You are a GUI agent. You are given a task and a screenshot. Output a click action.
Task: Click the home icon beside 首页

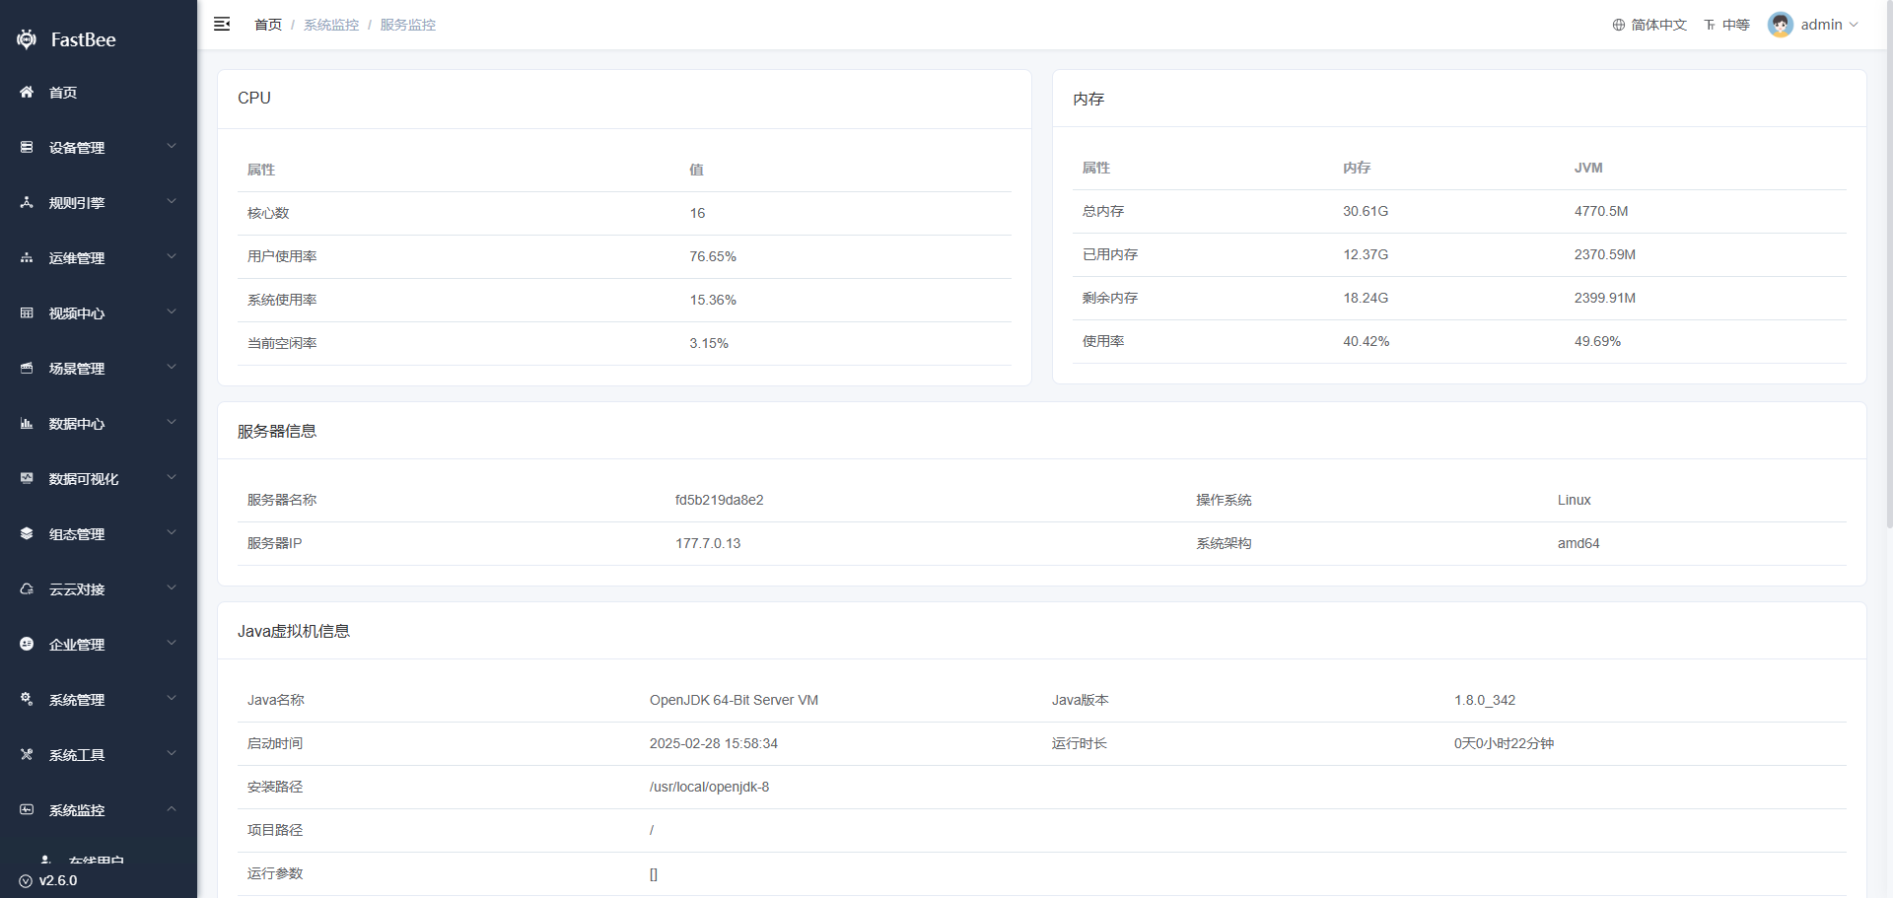pos(27,92)
